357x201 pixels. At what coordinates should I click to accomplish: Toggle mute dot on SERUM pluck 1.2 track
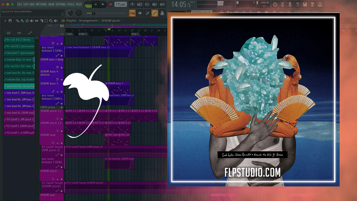(x=61, y=131)
